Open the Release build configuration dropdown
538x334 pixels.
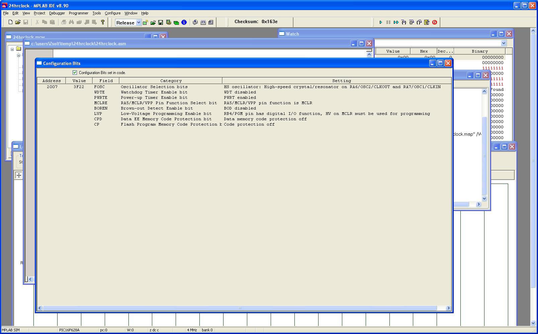point(139,23)
